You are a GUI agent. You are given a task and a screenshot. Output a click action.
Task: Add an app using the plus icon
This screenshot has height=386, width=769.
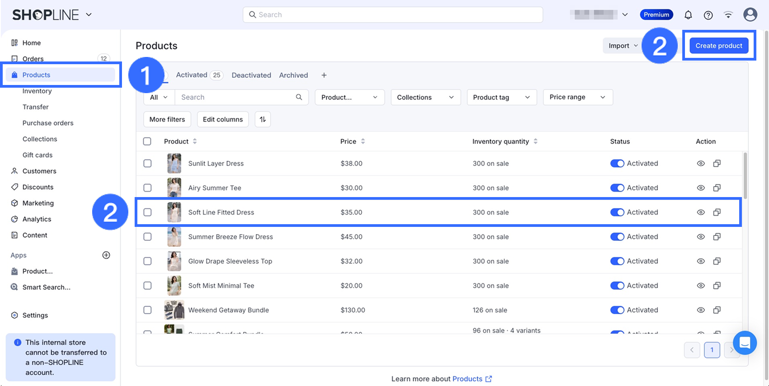point(106,255)
